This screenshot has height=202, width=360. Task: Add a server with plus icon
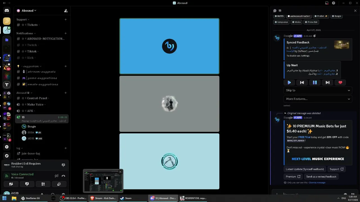7,147
